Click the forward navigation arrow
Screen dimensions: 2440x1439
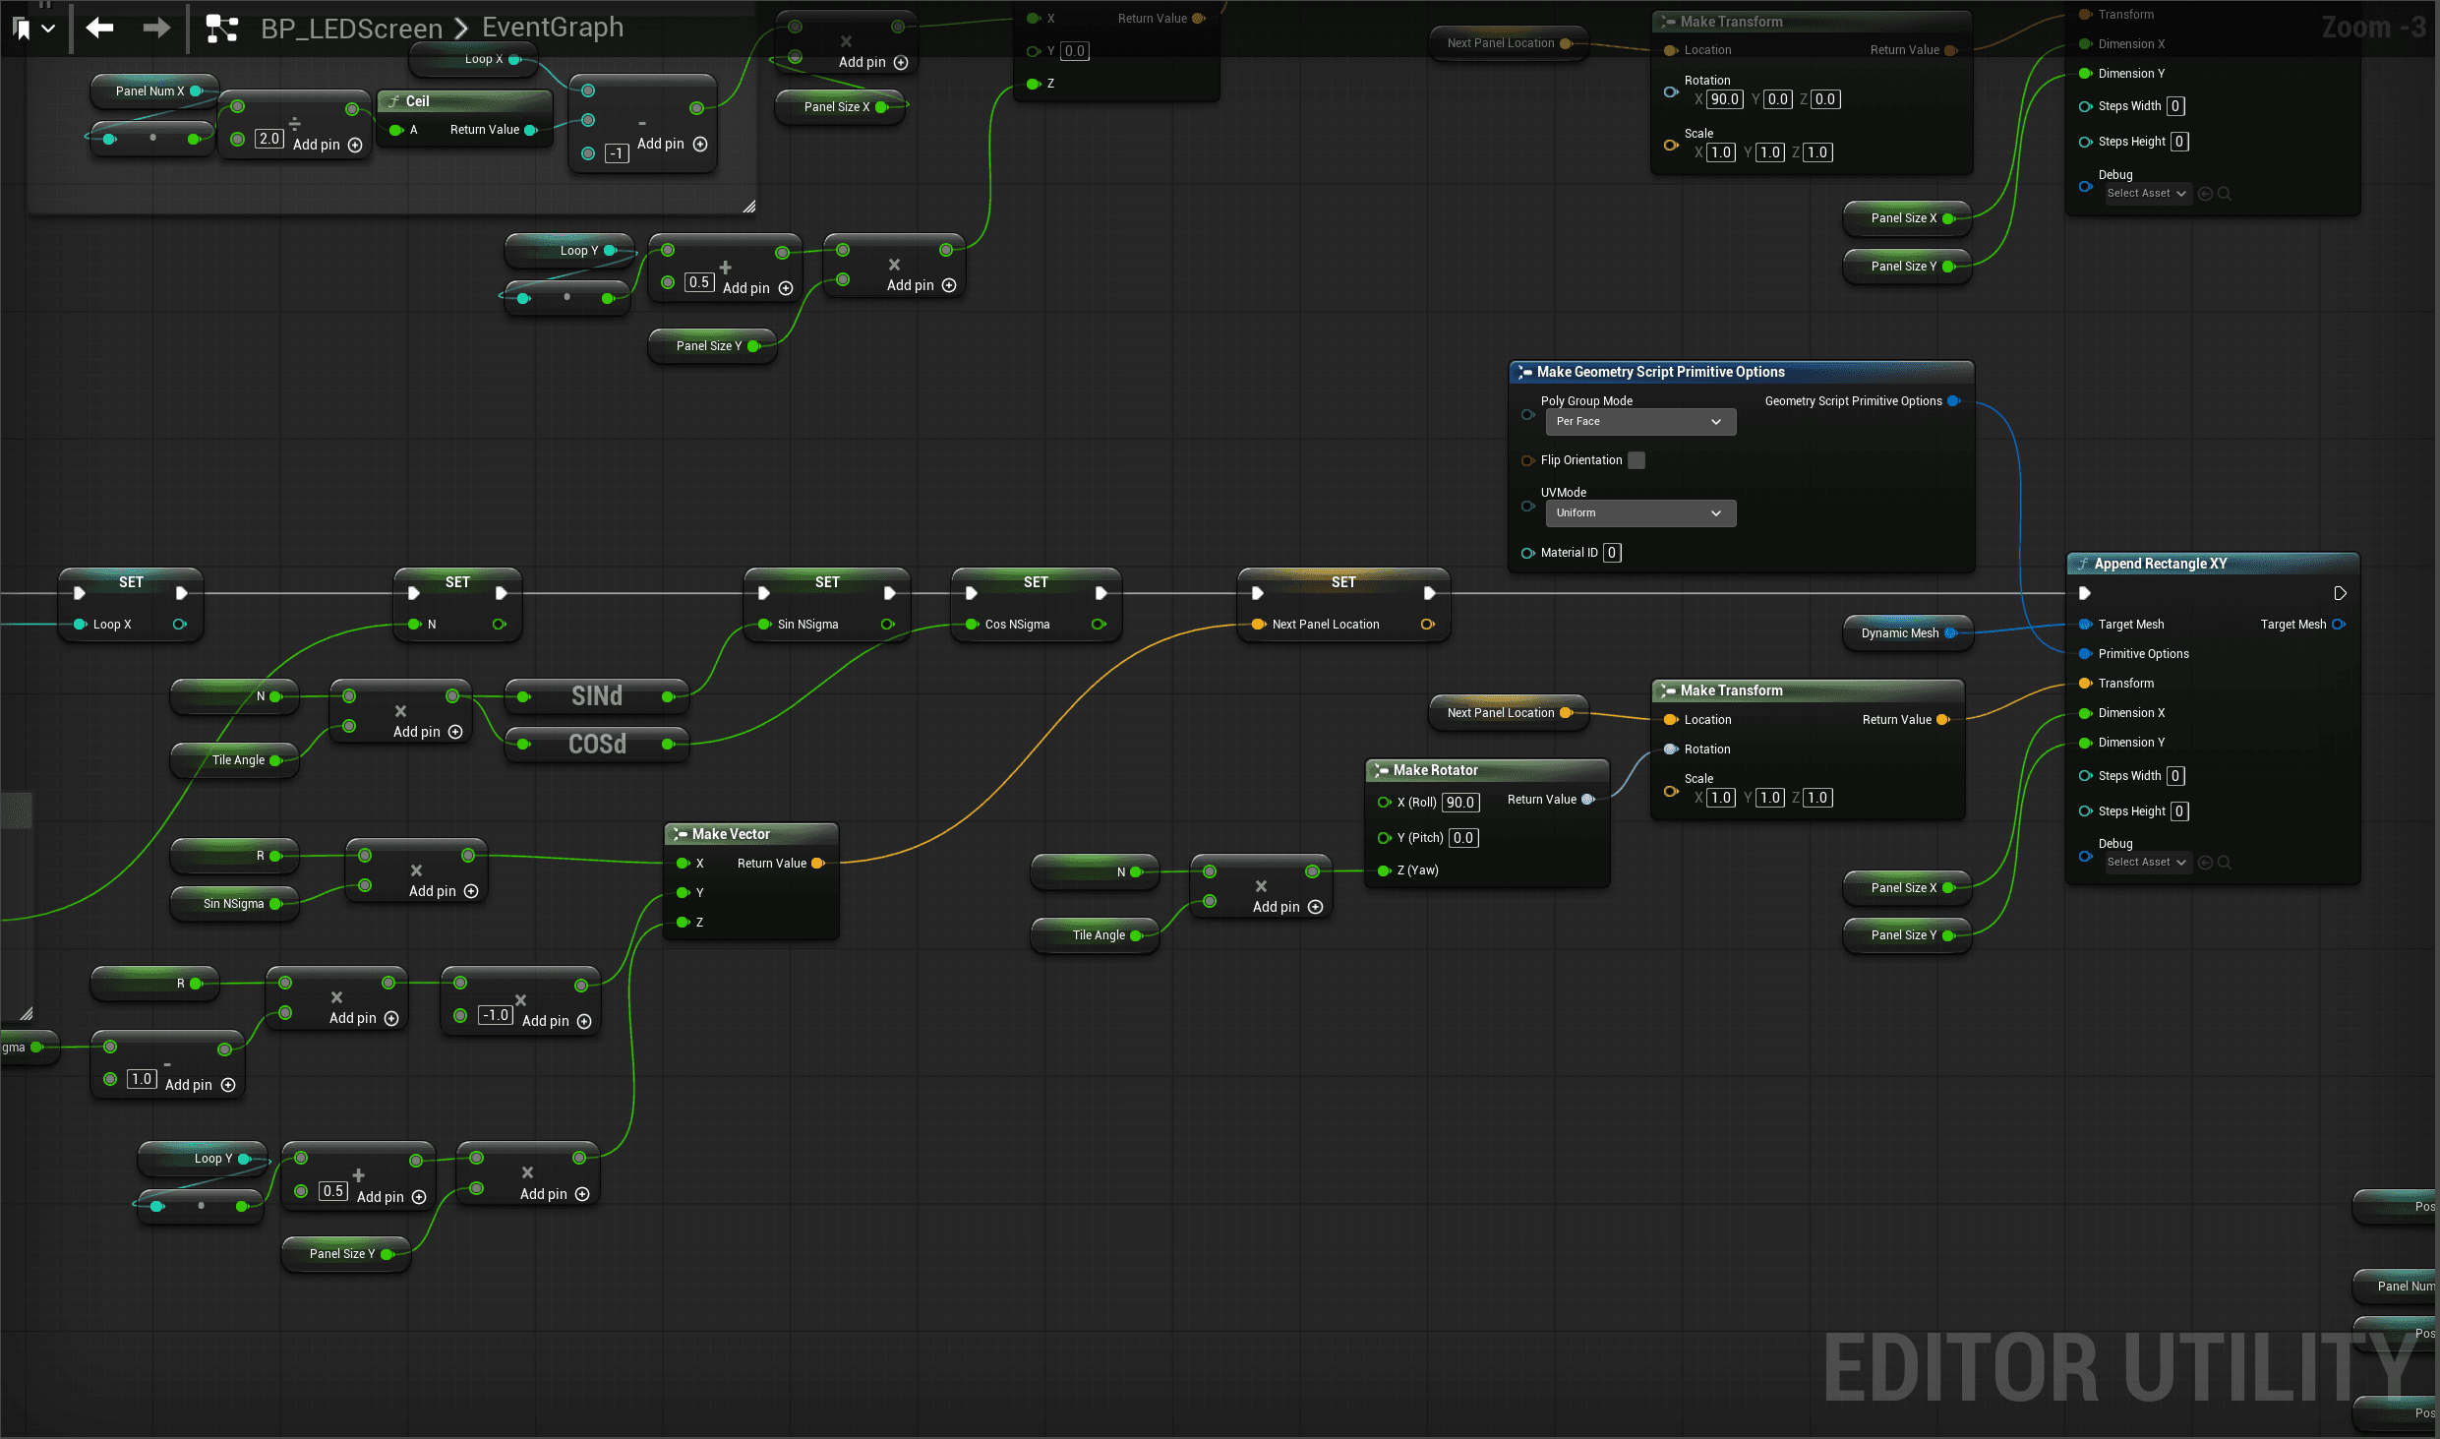(x=156, y=28)
